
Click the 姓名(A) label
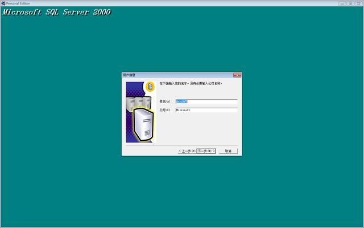[165, 101]
